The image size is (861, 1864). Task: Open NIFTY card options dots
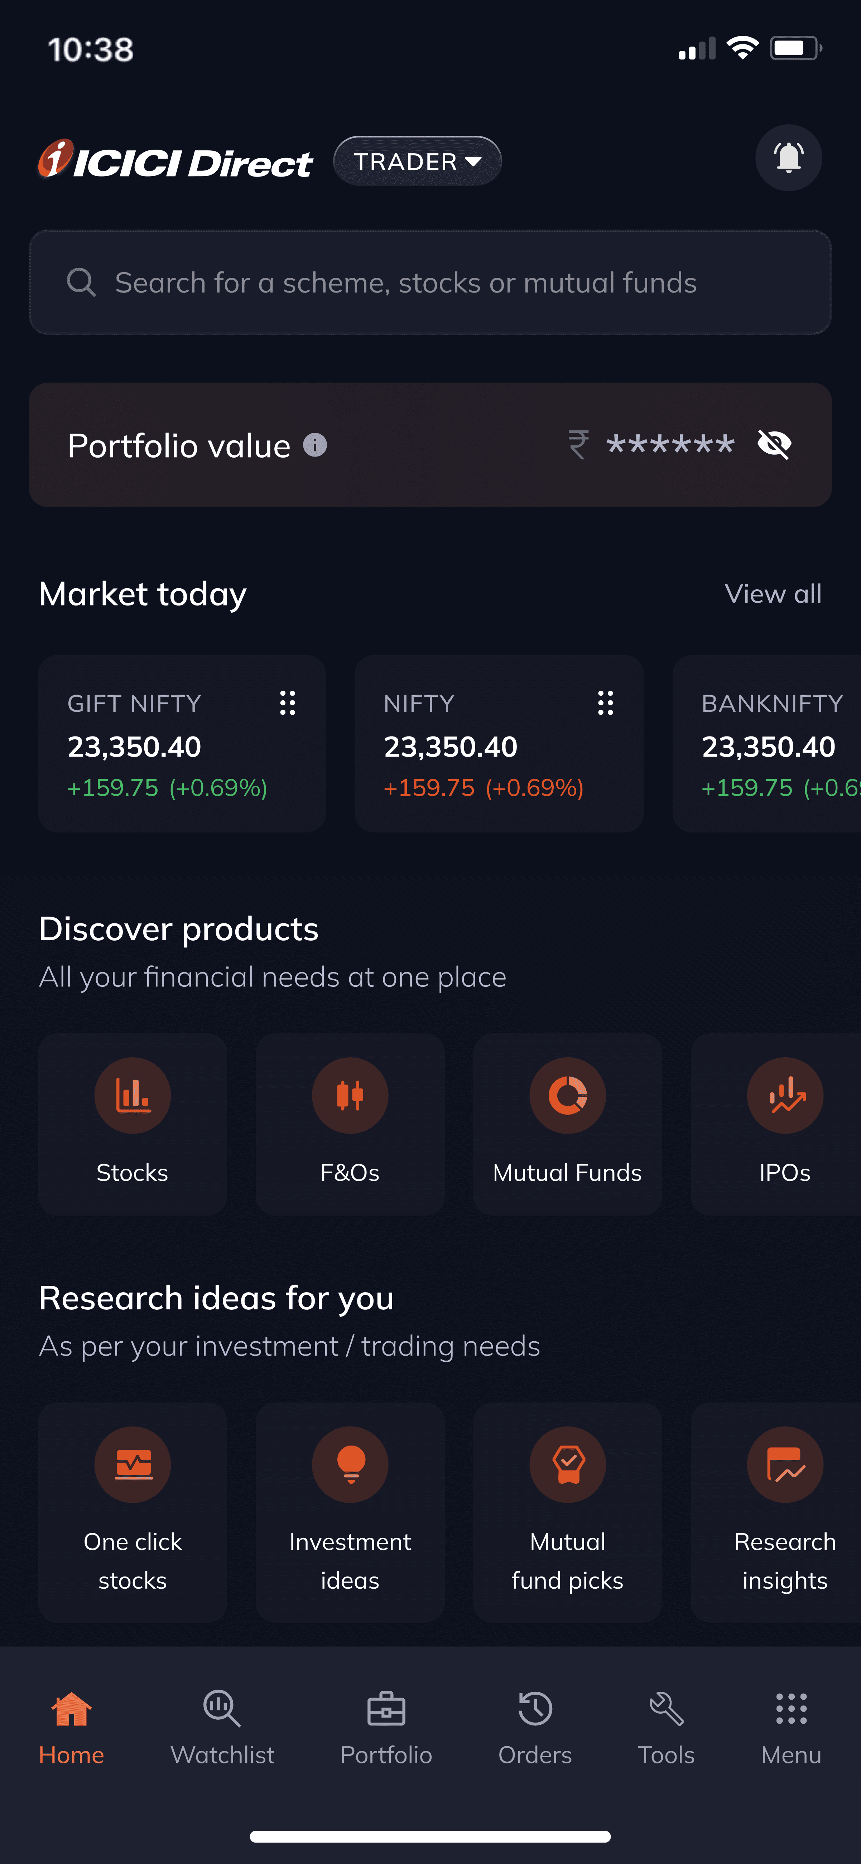605,702
